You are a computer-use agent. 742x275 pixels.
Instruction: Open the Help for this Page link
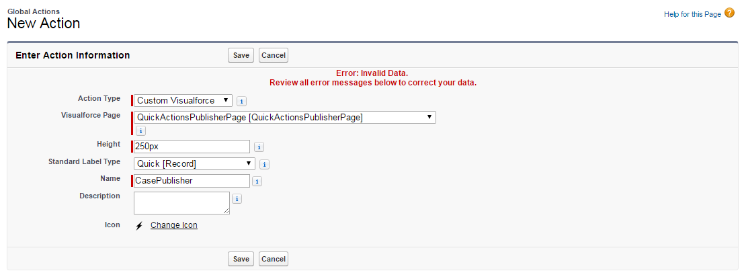[x=692, y=14]
